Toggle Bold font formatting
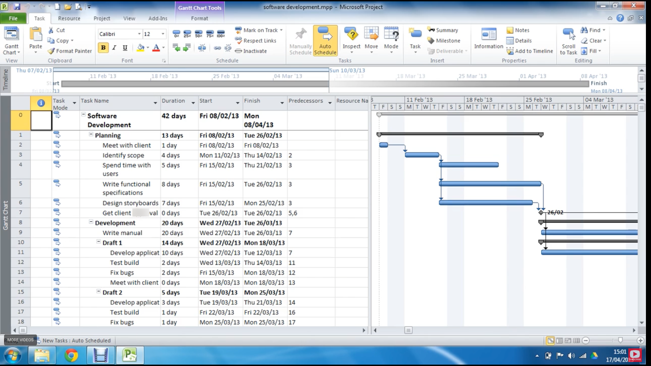Image resolution: width=651 pixels, height=366 pixels. (103, 48)
